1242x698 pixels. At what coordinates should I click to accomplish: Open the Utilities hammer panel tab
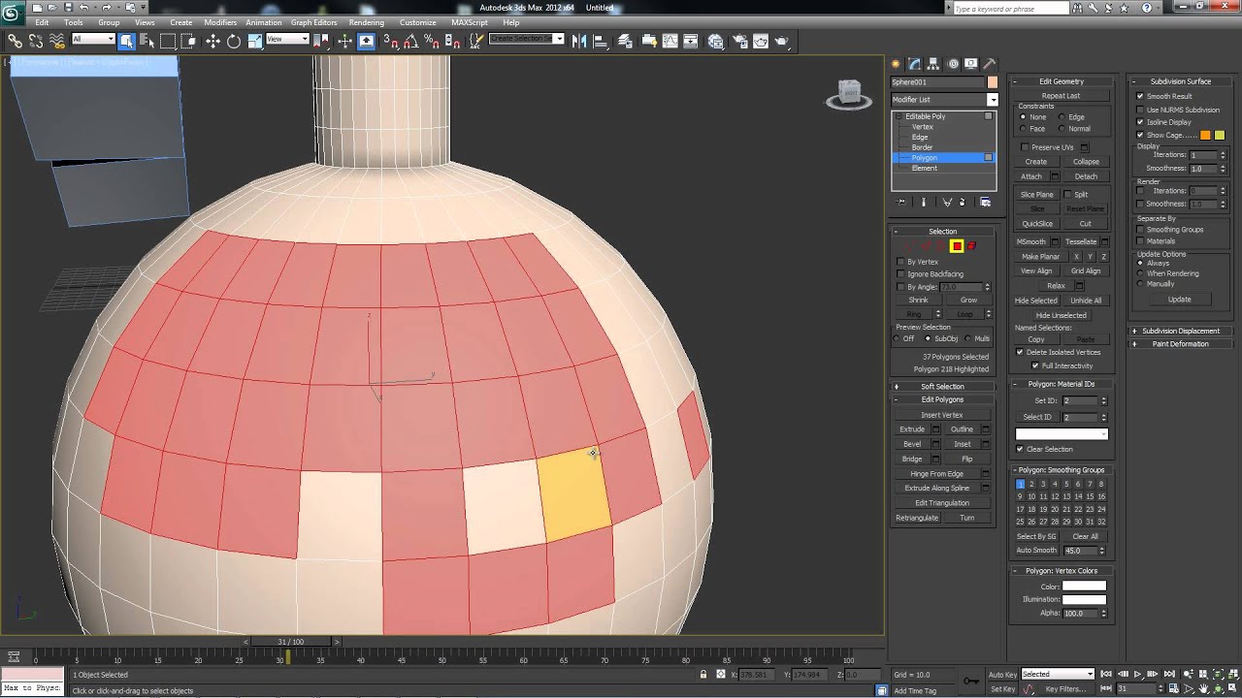989,64
